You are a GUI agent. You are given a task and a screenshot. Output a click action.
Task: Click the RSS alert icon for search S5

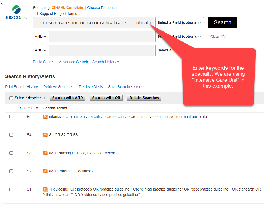[x=45, y=117]
